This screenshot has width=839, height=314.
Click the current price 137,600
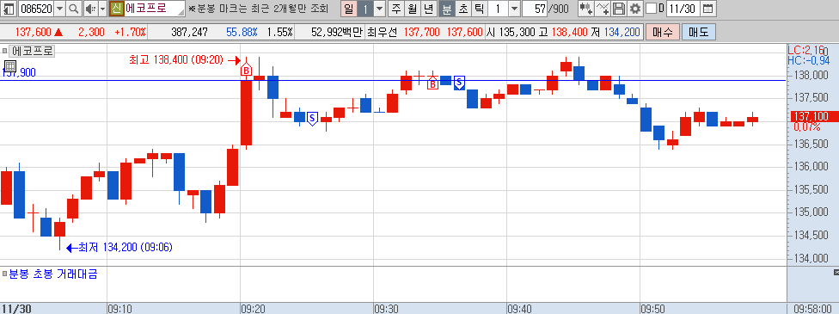pos(34,32)
